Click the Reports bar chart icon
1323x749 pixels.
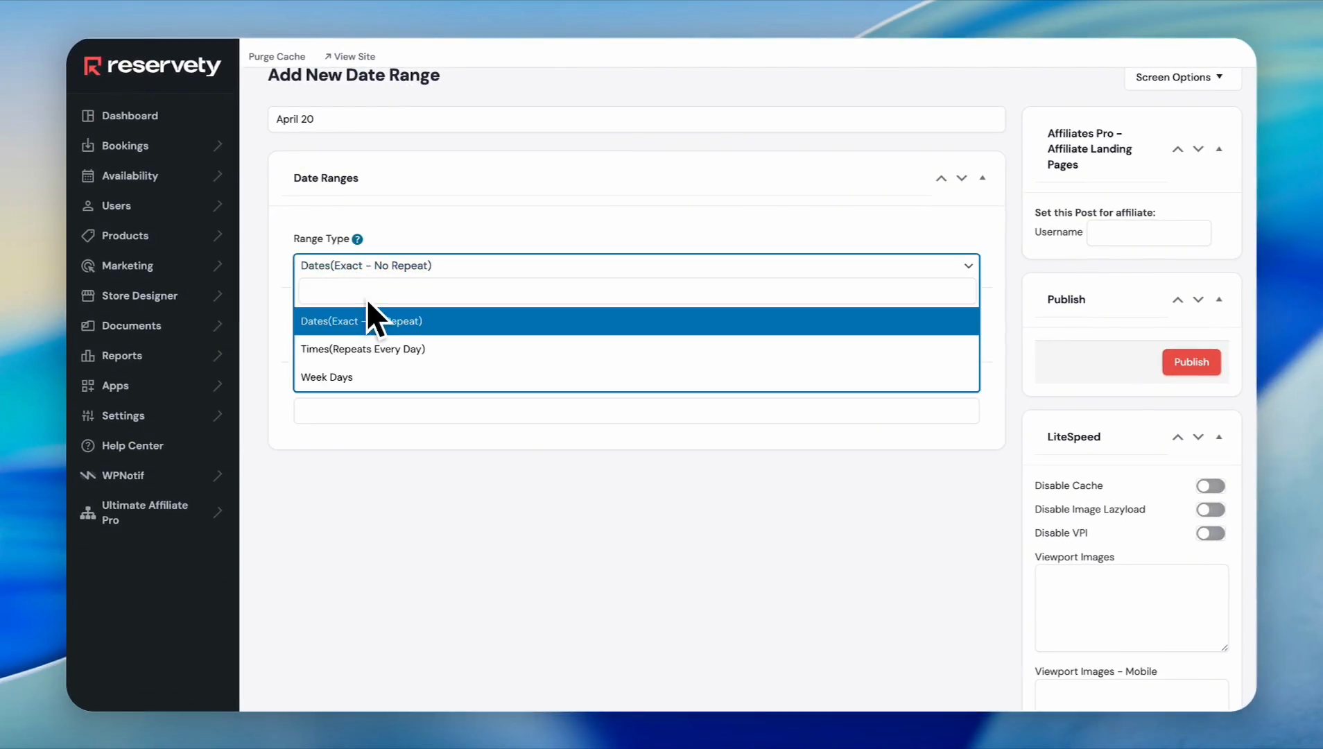click(87, 356)
